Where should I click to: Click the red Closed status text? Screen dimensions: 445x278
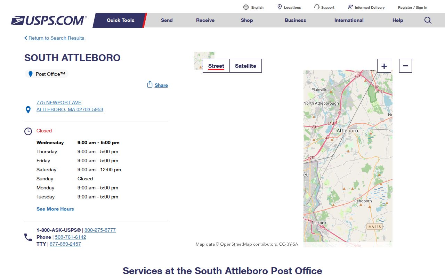[44, 131]
